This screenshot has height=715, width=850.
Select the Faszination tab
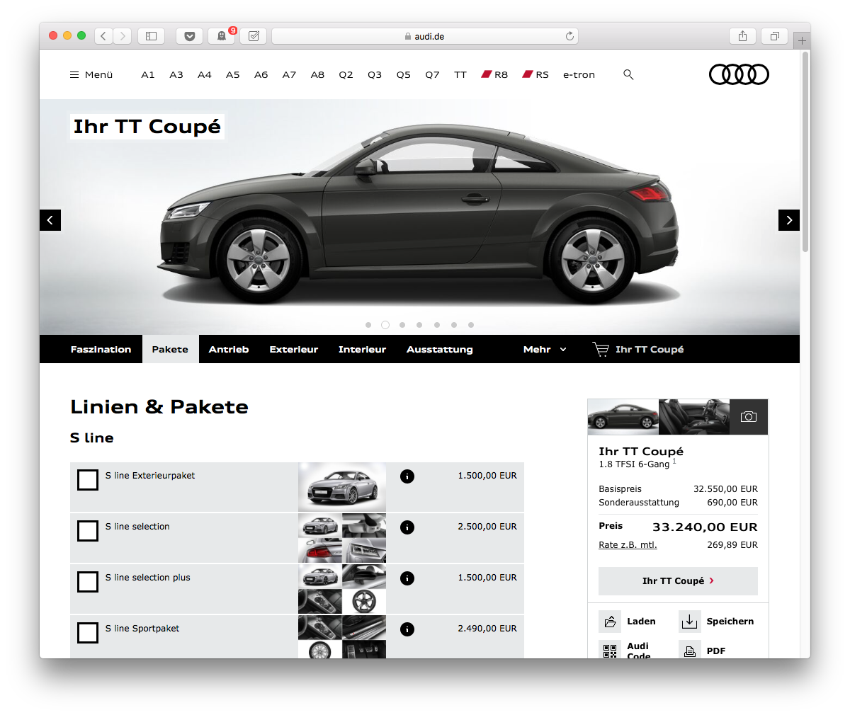(x=101, y=349)
